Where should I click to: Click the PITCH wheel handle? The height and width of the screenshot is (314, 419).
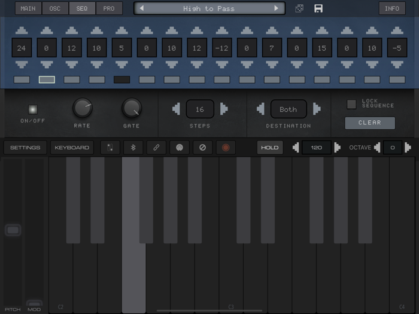(13, 230)
